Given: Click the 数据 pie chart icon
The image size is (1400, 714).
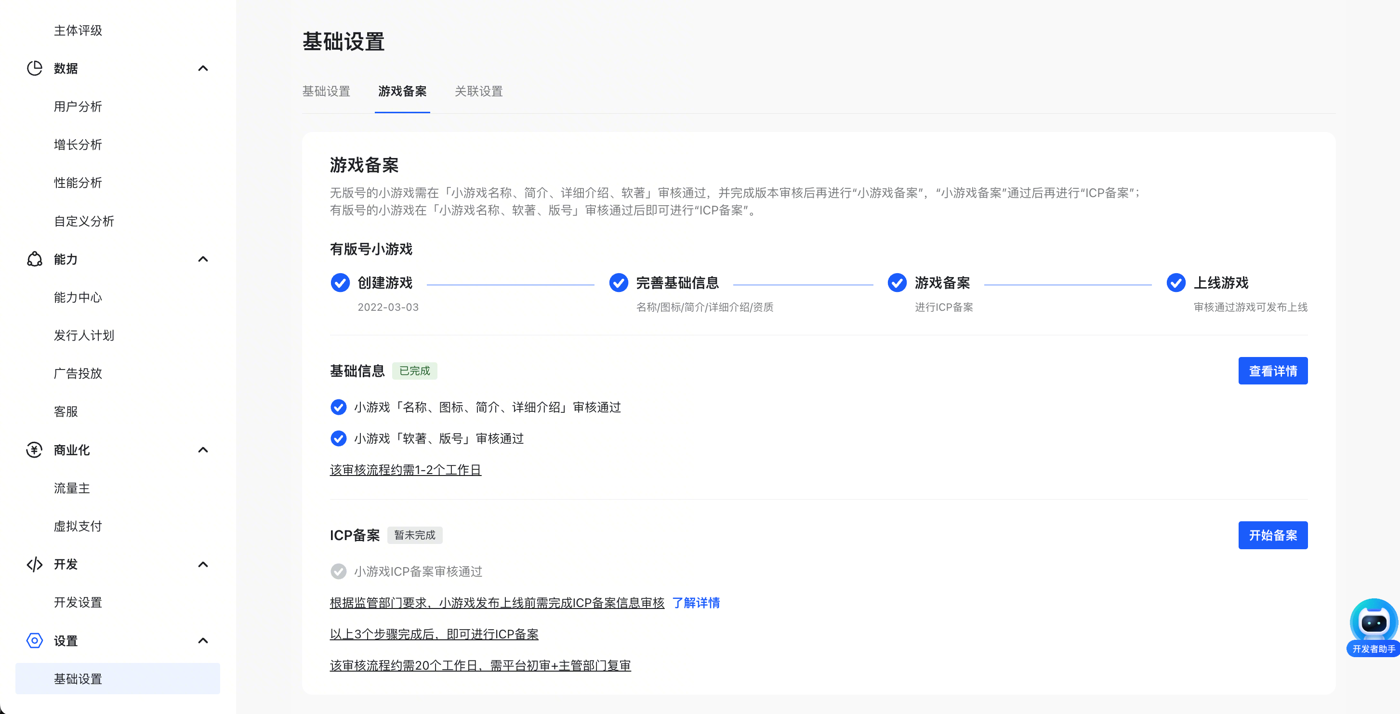Looking at the screenshot, I should click(x=34, y=68).
